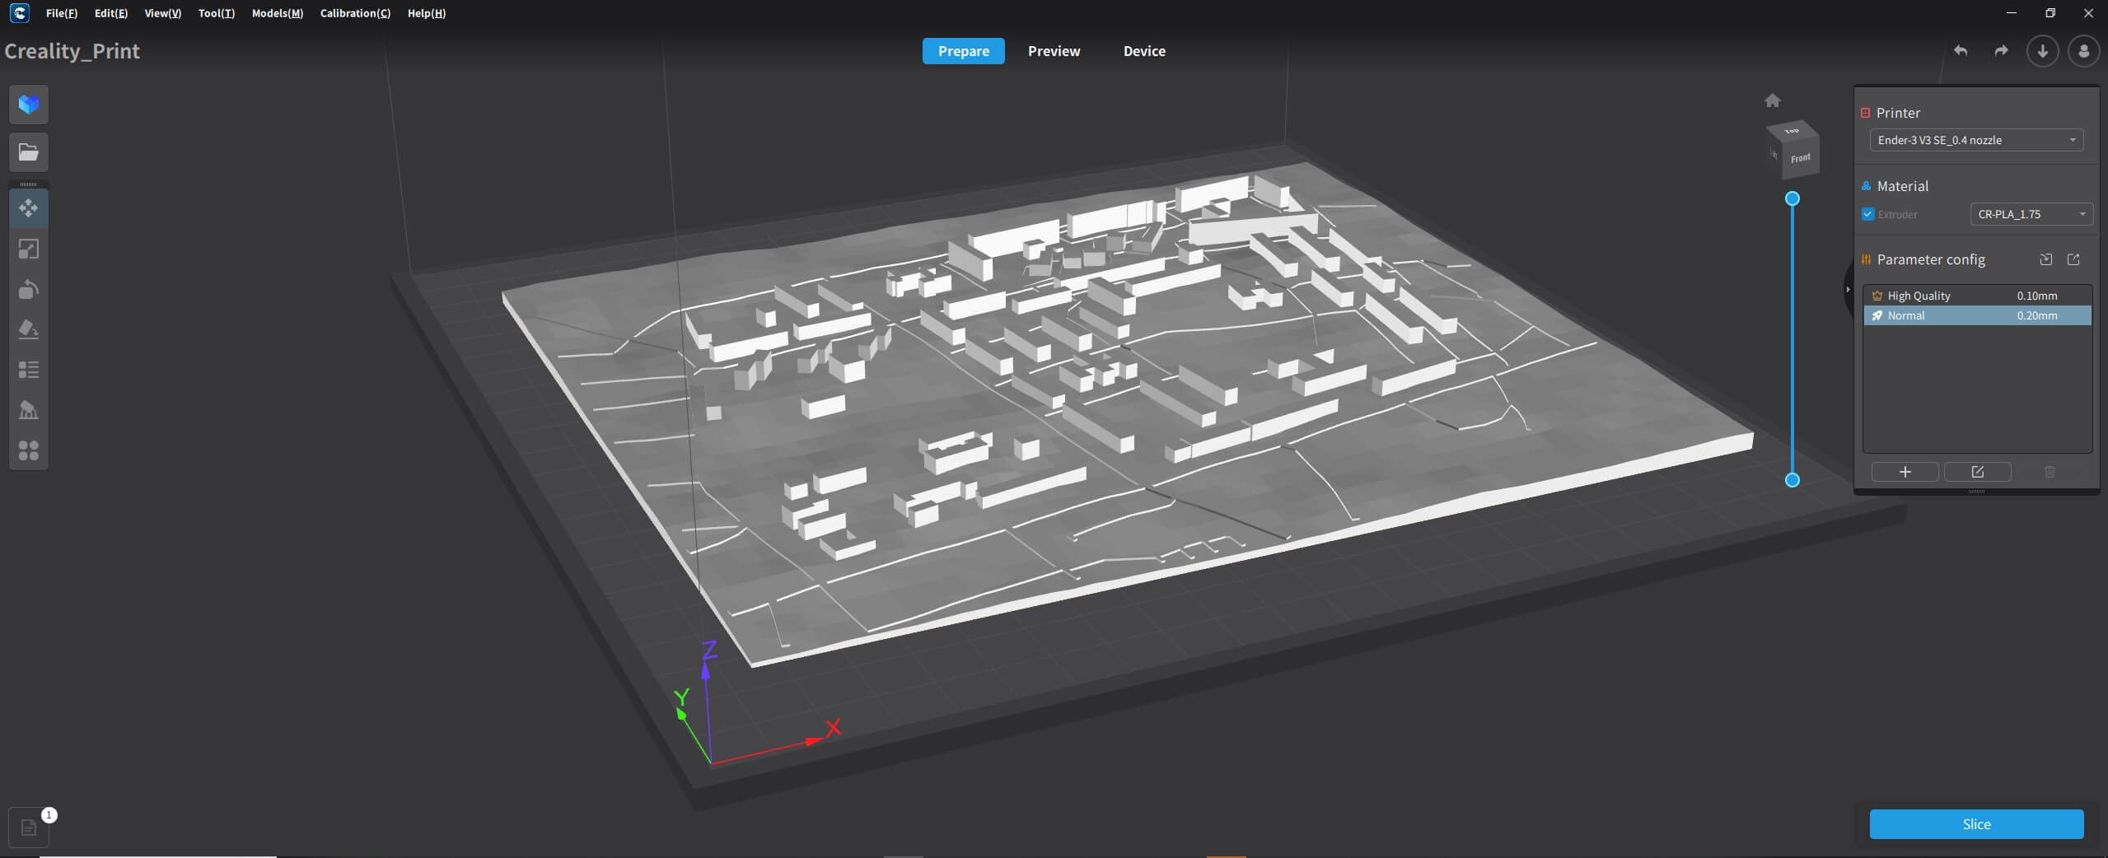Select the Scale tool in left toolbar
This screenshot has height=858, width=2108.
(x=29, y=249)
